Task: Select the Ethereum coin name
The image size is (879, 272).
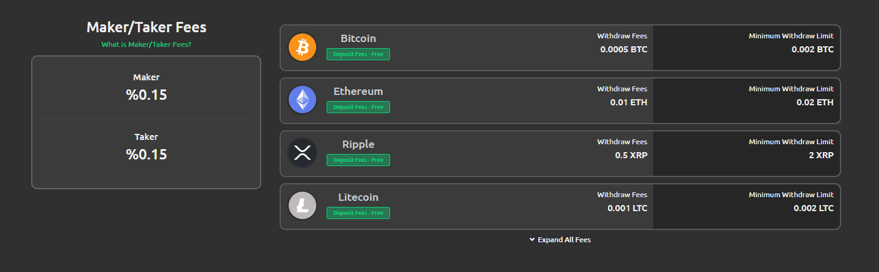Action: pyautogui.click(x=358, y=91)
